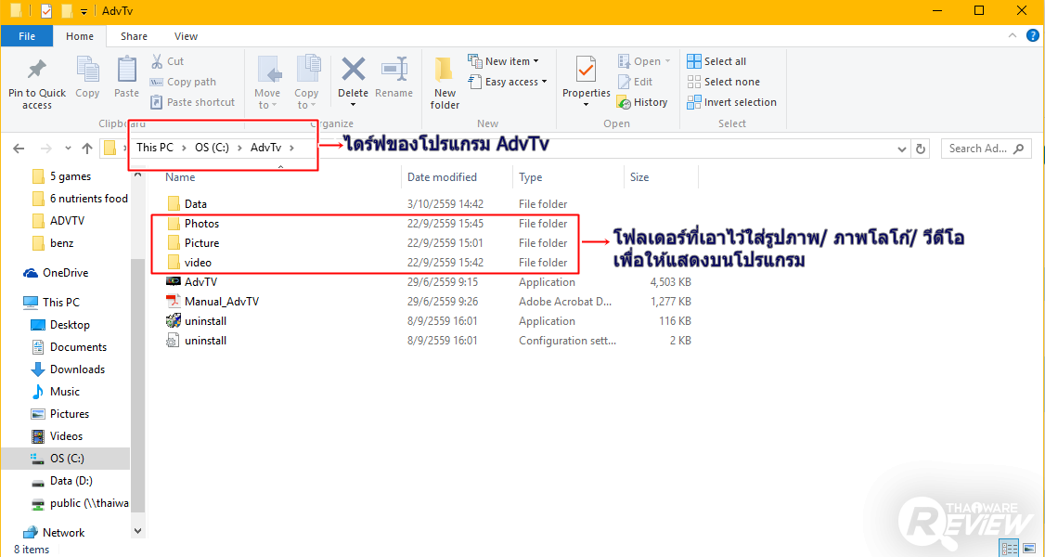Rename the selected file
This screenshot has height=557, width=1045.
[x=393, y=77]
